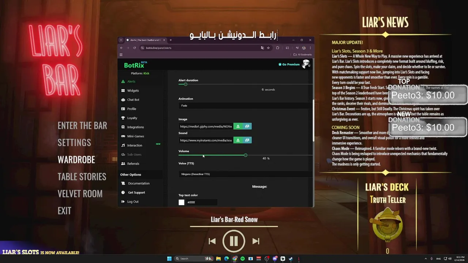Upload a file for the Sound field
The height and width of the screenshot is (263, 468).
coord(238,140)
